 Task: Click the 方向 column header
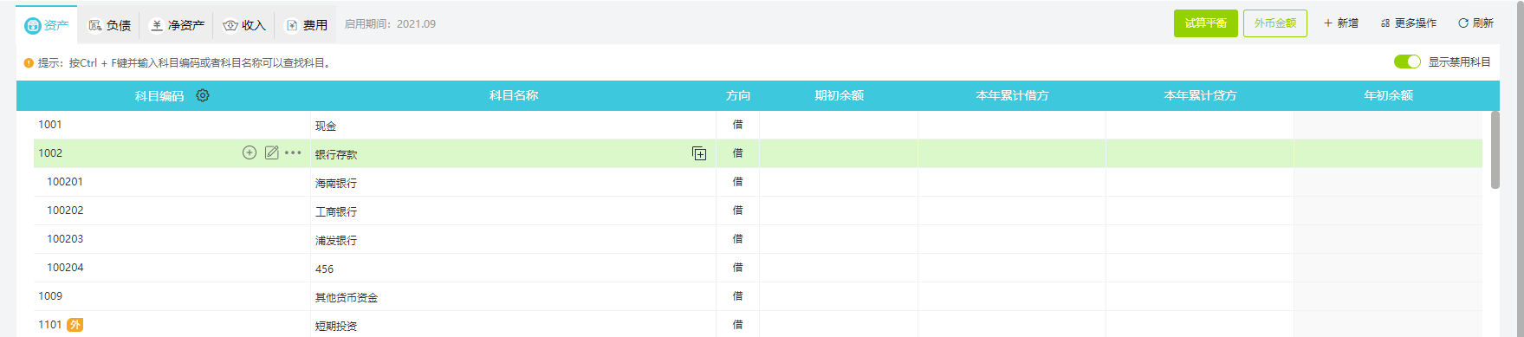(x=738, y=95)
